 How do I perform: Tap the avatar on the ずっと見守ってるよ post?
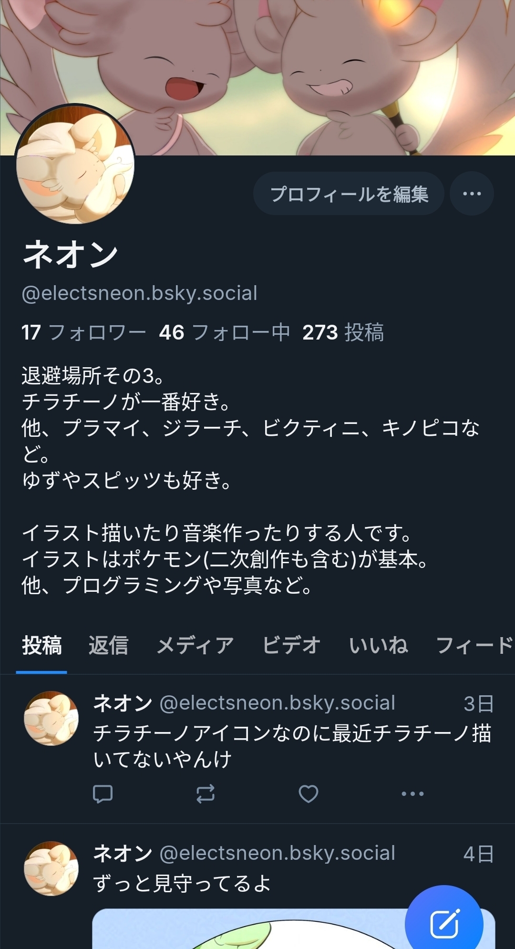[51, 868]
